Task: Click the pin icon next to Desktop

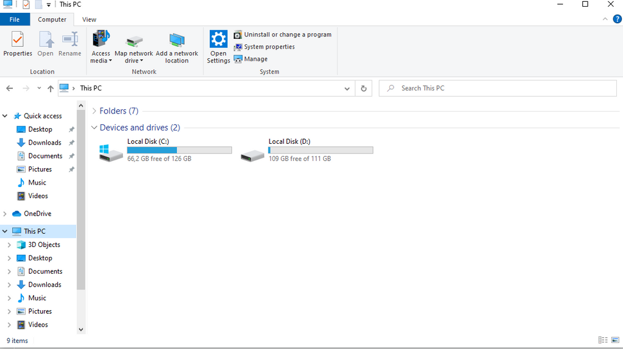Action: point(72,129)
